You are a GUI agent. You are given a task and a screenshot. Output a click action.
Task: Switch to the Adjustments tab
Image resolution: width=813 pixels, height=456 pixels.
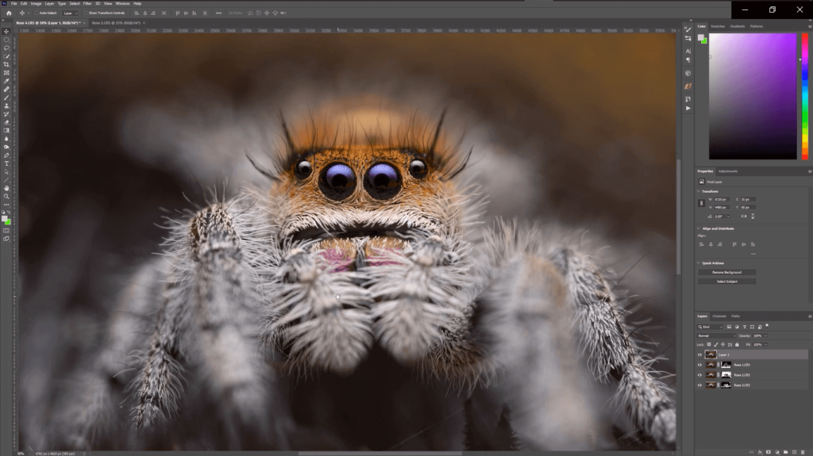(x=728, y=171)
